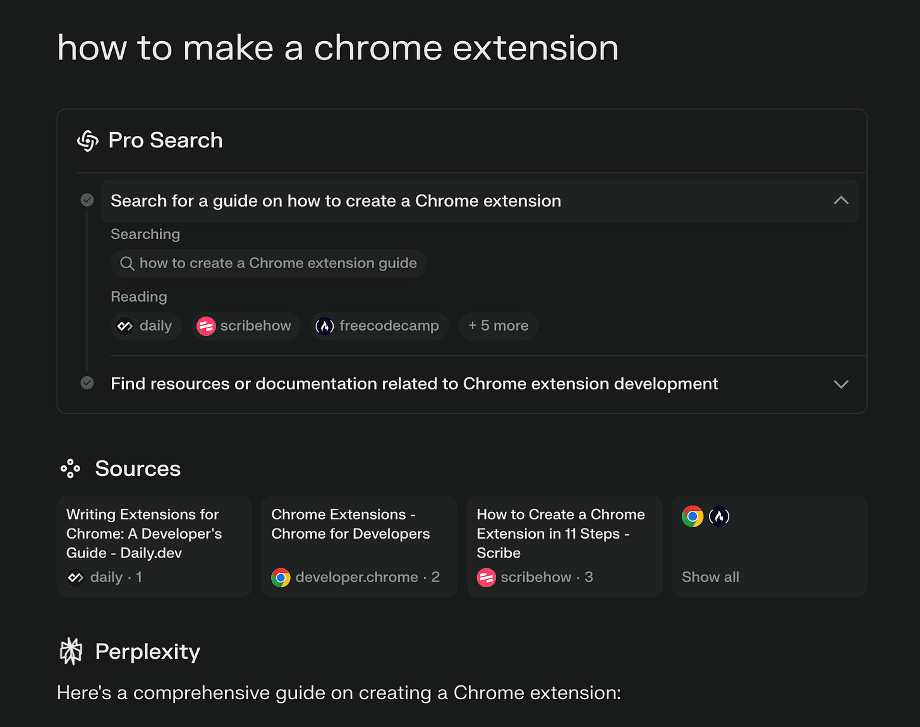Expand the Find resources step chevron
The image size is (920, 727).
click(x=840, y=384)
